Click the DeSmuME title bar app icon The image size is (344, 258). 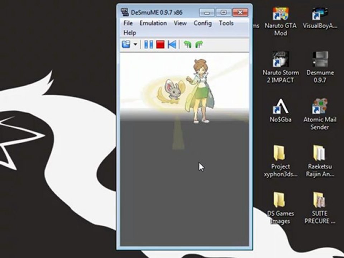pos(125,12)
